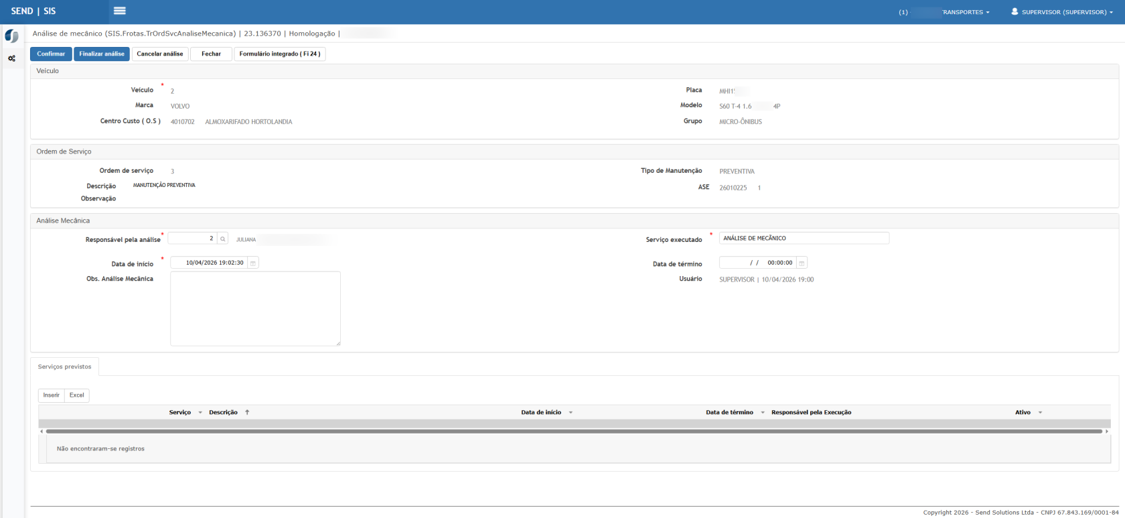Screen dimensions: 1125x518
Task: Open the Ativo column filter dropdown
Action: (1040, 413)
